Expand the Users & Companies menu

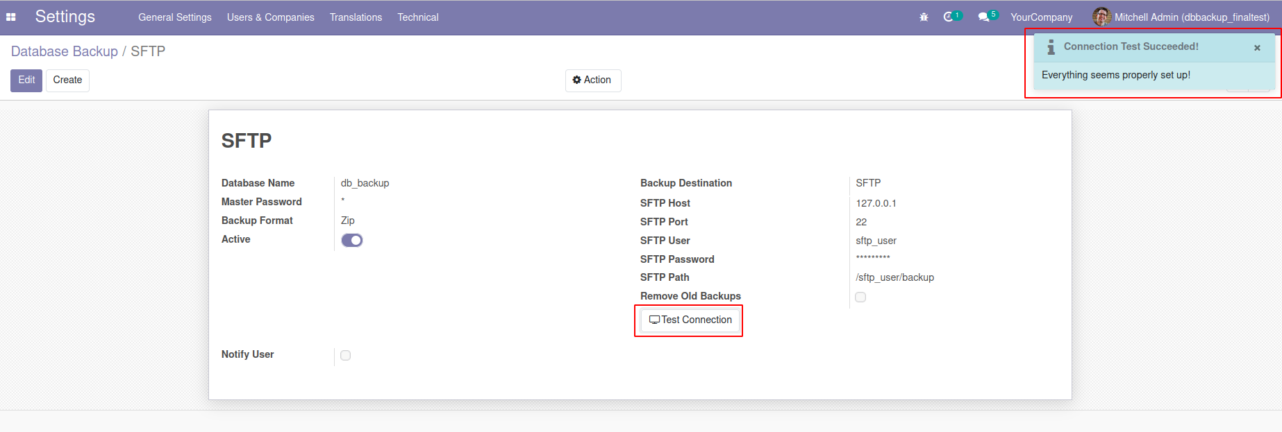coord(270,17)
